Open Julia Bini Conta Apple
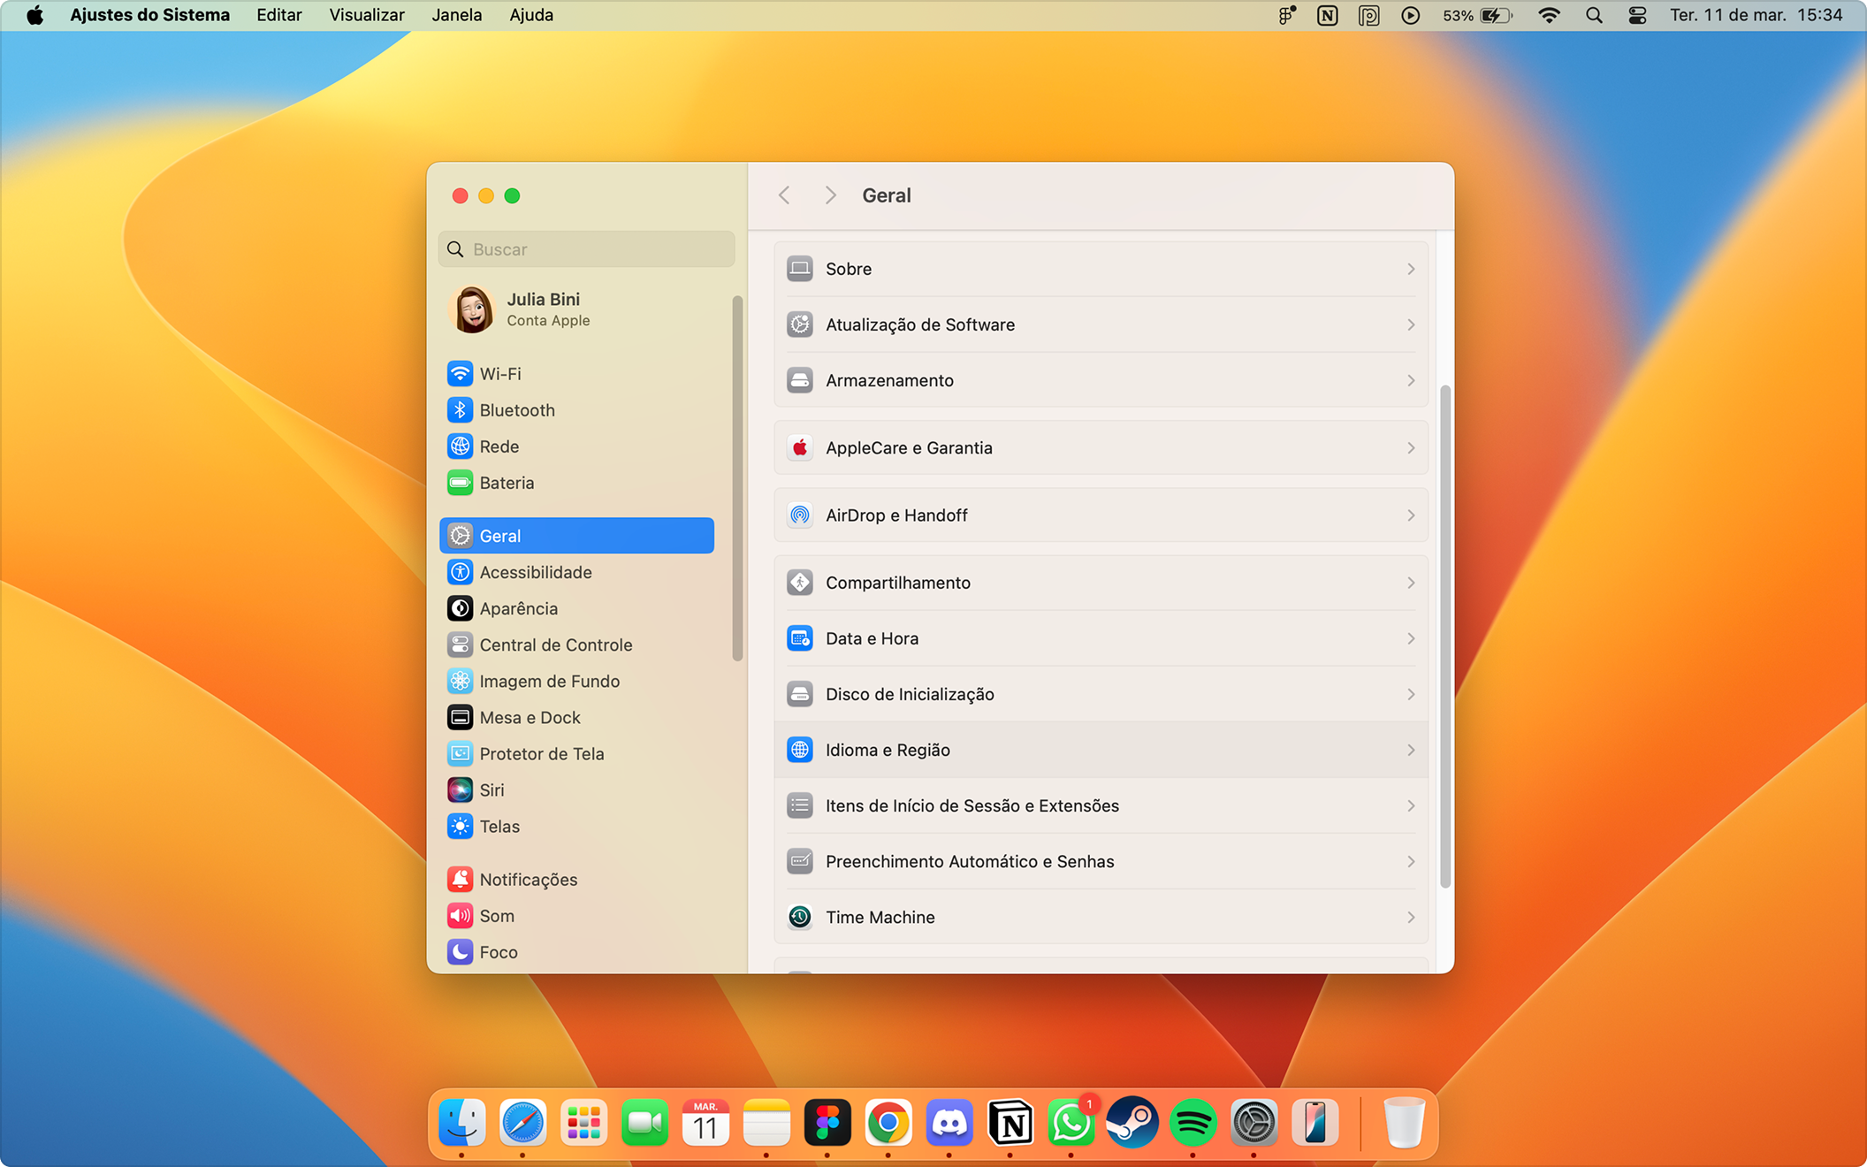 point(543,309)
